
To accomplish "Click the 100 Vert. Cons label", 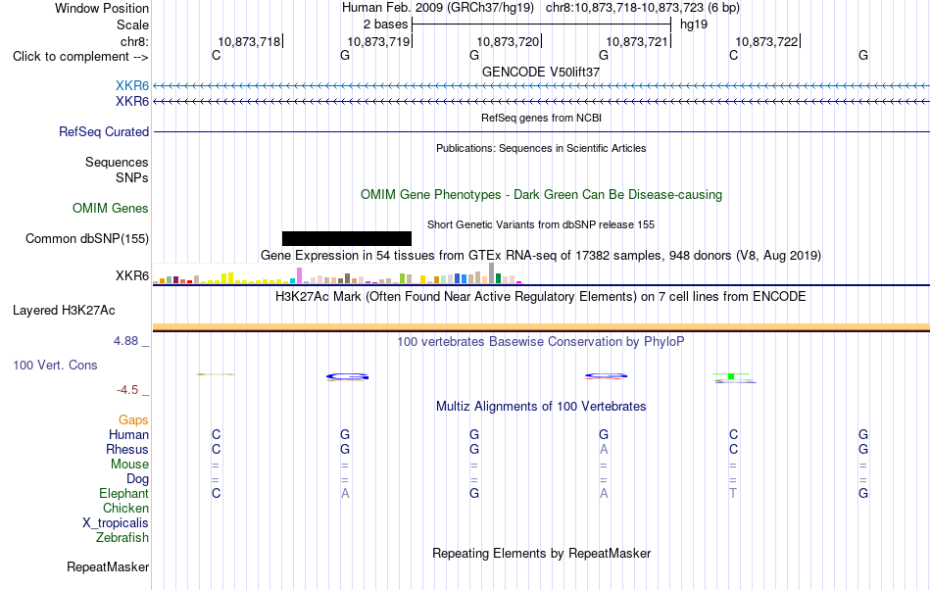I will (x=55, y=365).
